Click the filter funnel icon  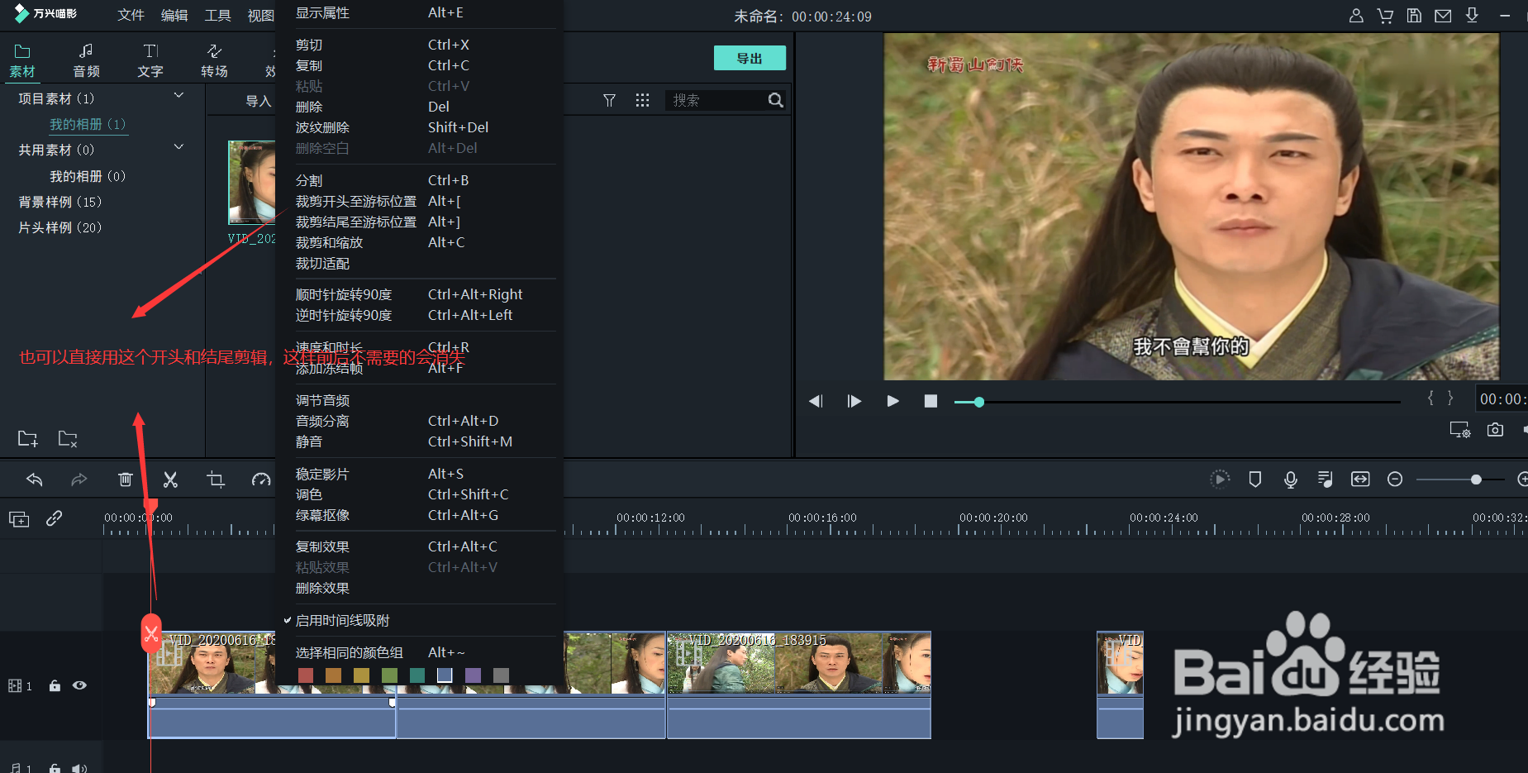click(609, 100)
